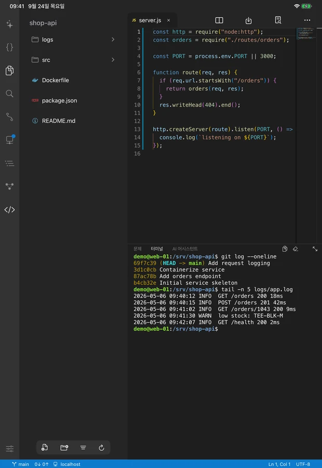
Task: Split the editor view
Action: 219,20
